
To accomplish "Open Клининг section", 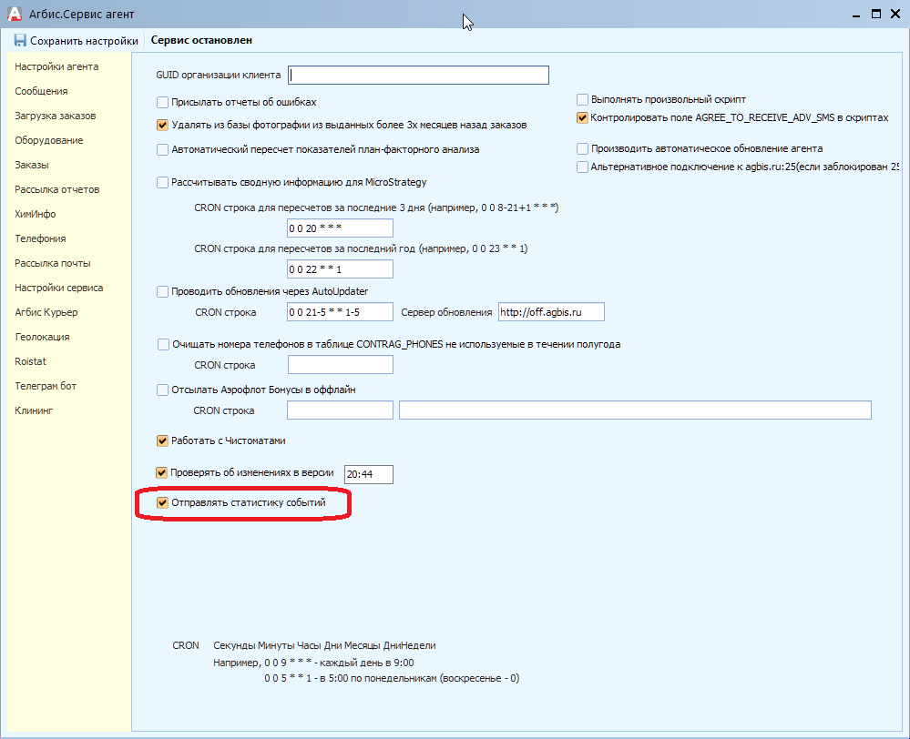I will [34, 410].
